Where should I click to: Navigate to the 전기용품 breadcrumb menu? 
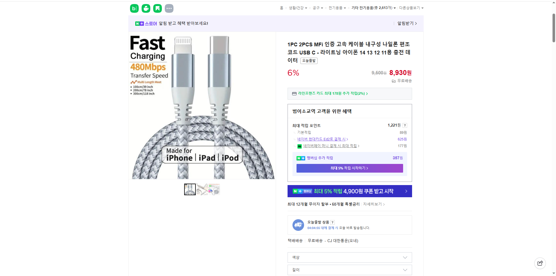336,8
